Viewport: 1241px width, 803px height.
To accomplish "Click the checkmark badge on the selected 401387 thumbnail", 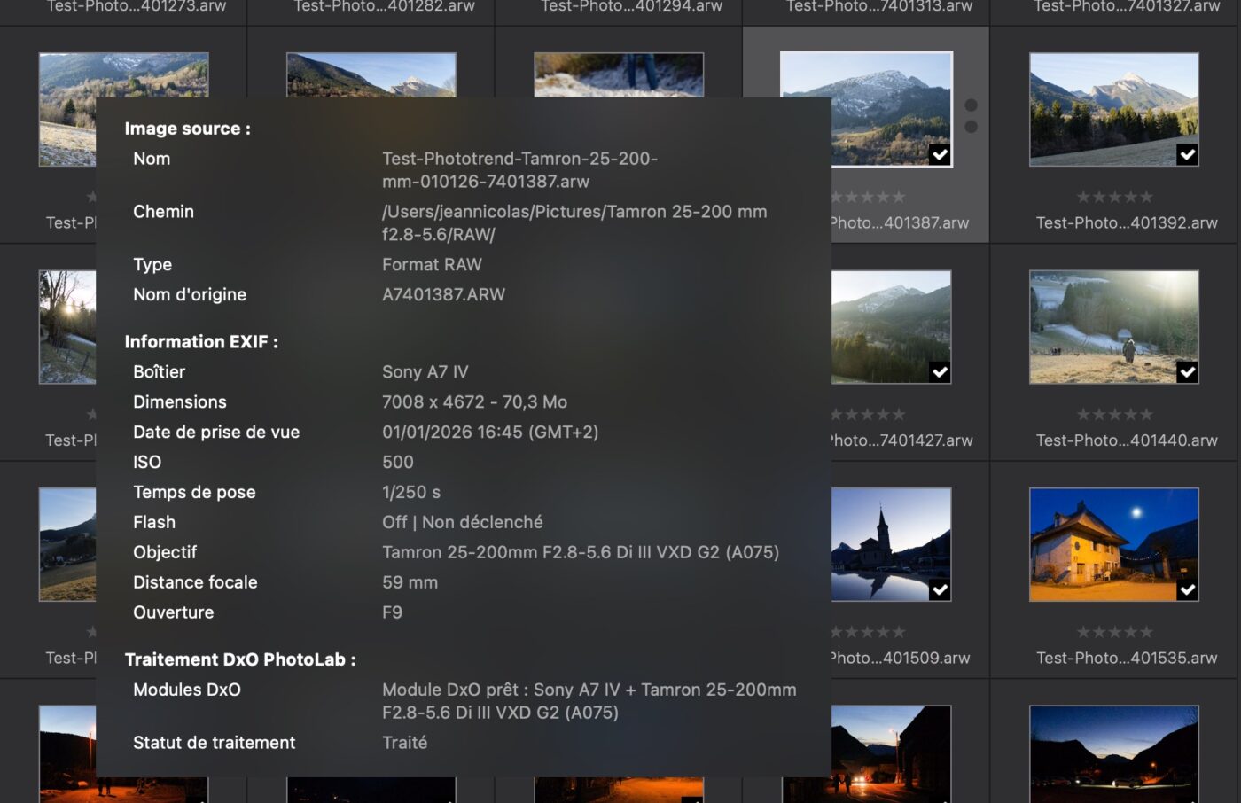I will click(x=940, y=154).
